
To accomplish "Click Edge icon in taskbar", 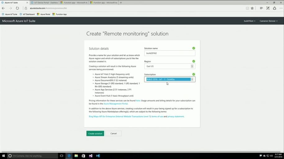I will point(69,156).
